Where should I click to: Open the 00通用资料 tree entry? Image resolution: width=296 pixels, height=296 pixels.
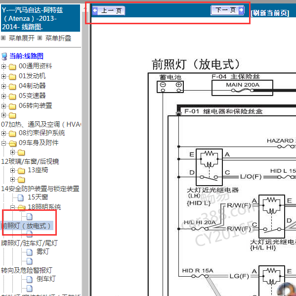tap(35, 66)
